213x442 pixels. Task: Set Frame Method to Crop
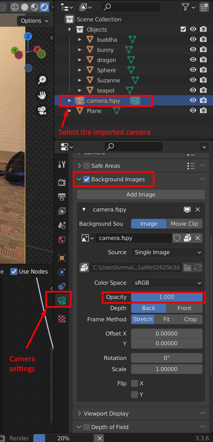point(190,319)
